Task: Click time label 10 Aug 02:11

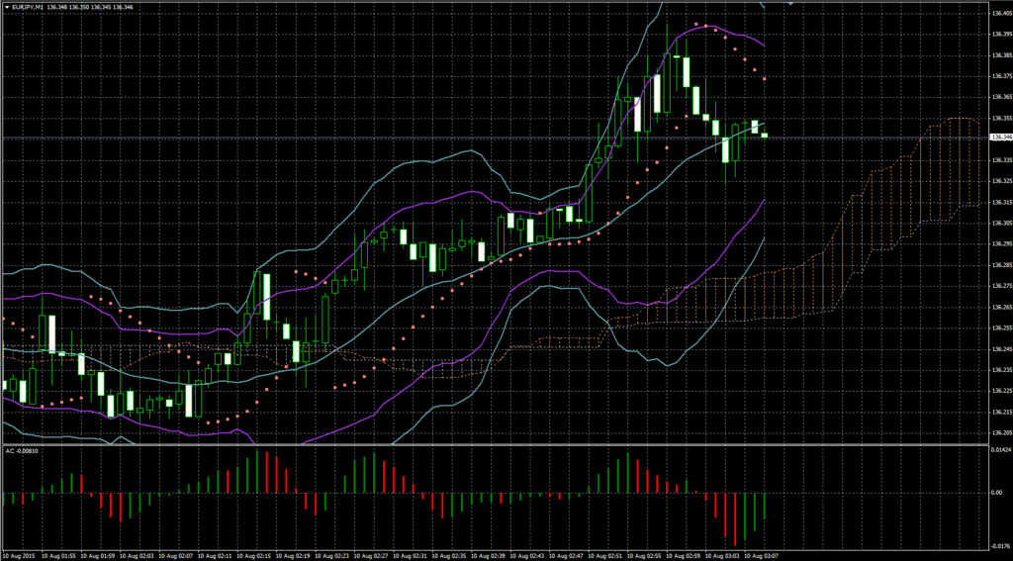Action: [x=217, y=555]
